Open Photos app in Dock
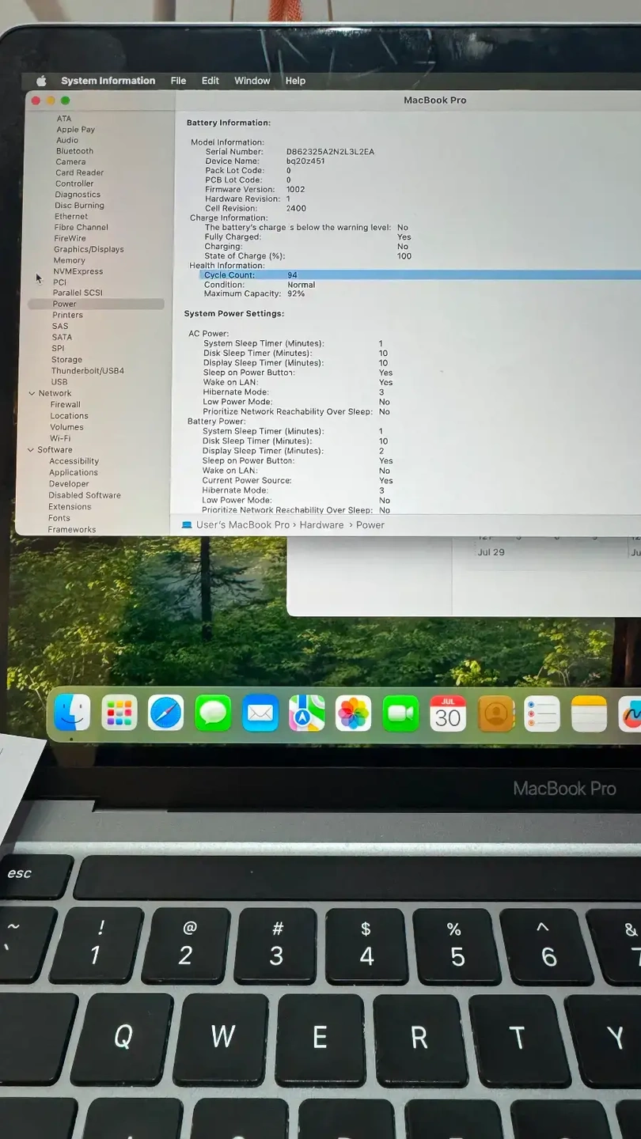 (x=353, y=714)
